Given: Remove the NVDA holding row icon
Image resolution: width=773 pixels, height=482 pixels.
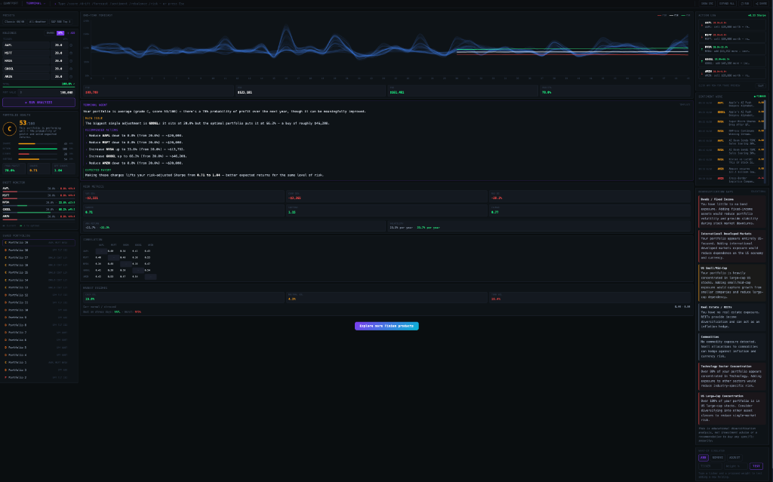Looking at the screenshot, I should 71,60.
